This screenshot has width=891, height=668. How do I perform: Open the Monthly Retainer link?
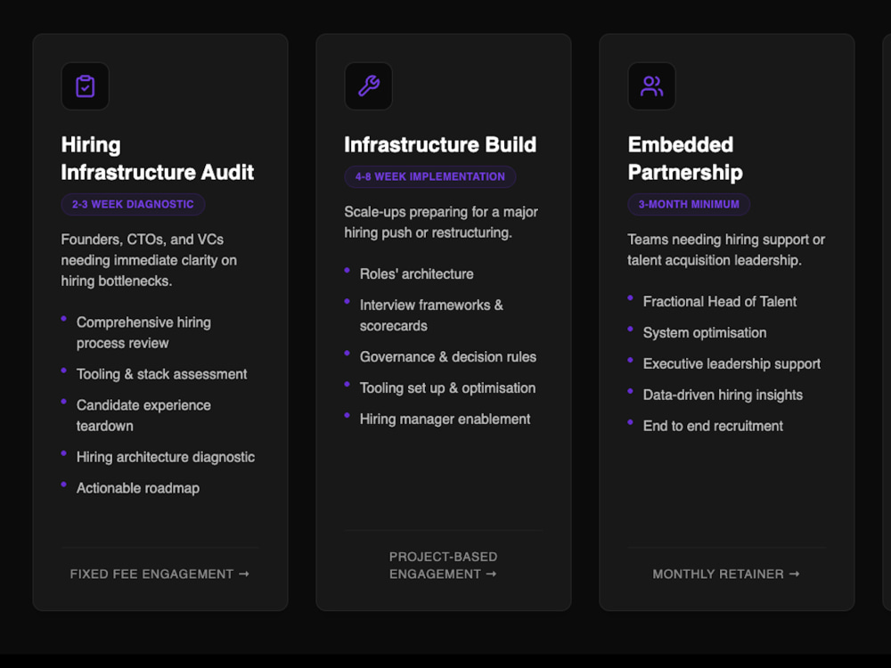pos(726,574)
